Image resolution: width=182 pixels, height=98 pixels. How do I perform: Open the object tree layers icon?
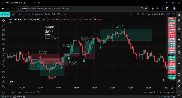(x=179, y=47)
